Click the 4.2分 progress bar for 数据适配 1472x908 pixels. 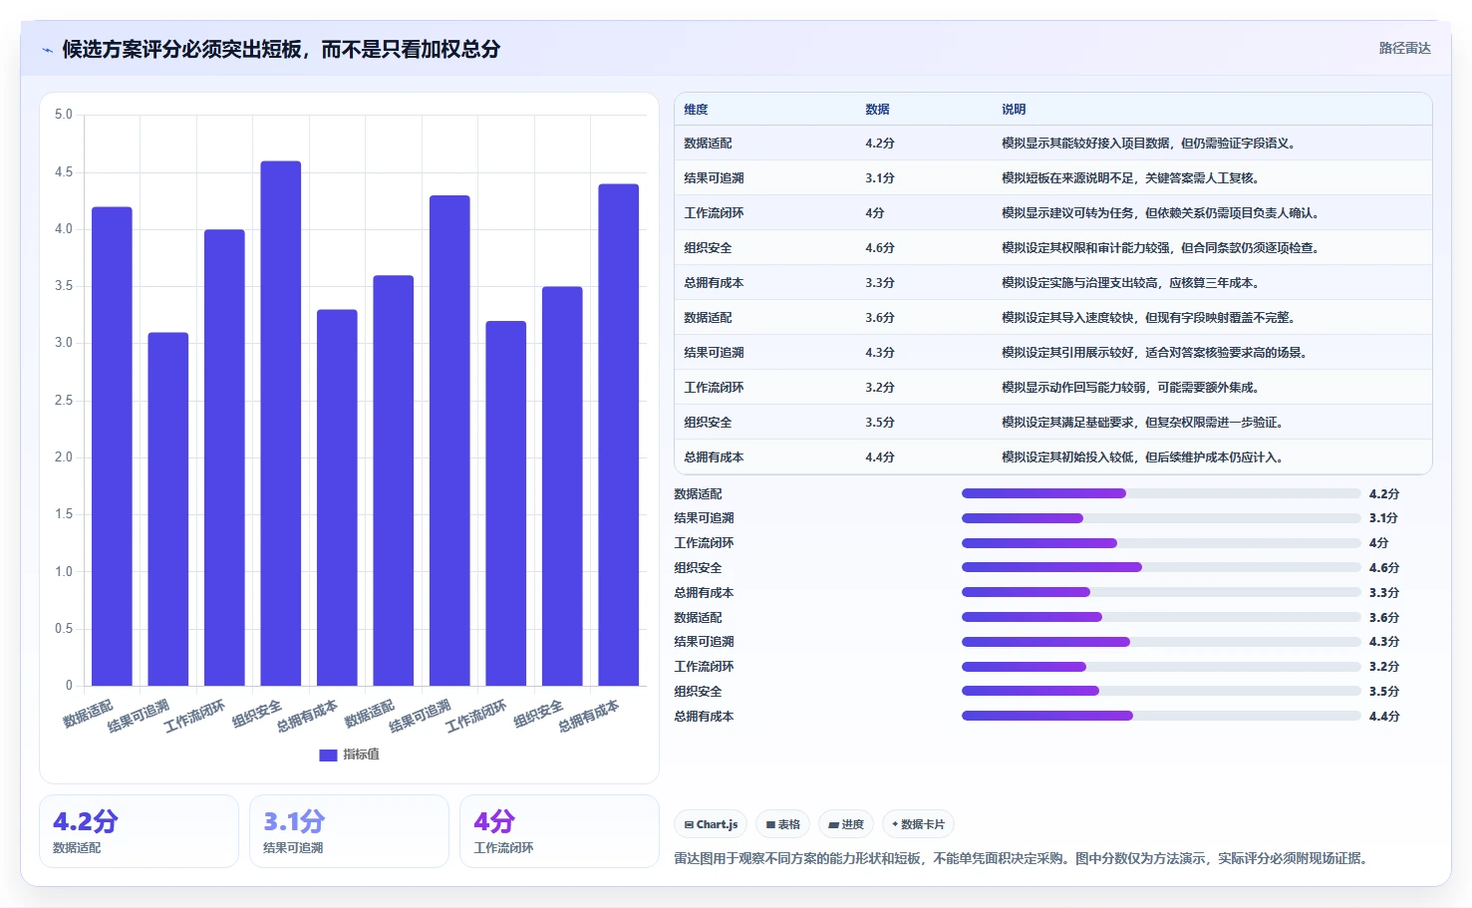click(x=1161, y=493)
